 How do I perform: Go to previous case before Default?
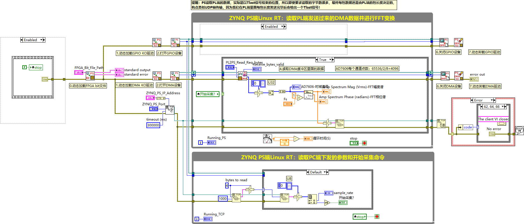[308, 172]
